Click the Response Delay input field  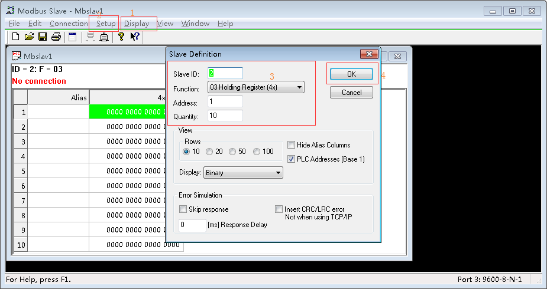point(192,225)
